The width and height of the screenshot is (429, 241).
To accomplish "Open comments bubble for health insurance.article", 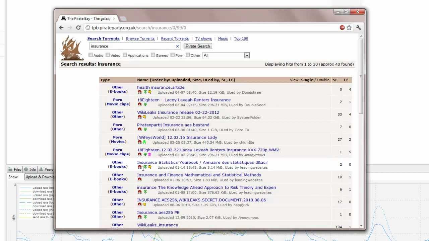I will coord(149,92).
